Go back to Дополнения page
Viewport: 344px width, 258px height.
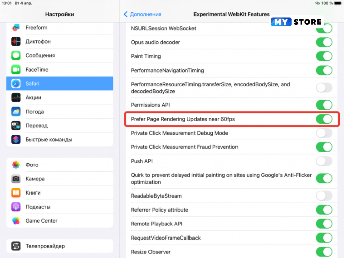[x=142, y=14]
